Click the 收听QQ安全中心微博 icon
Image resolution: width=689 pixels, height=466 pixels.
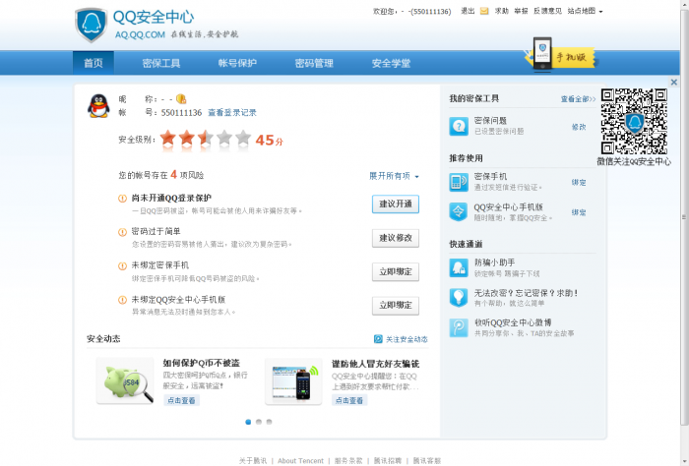tap(459, 327)
